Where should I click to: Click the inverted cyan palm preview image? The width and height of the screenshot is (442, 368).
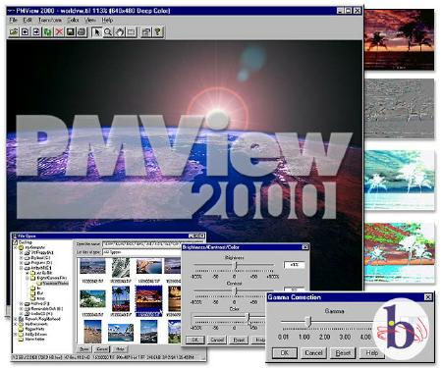399,180
